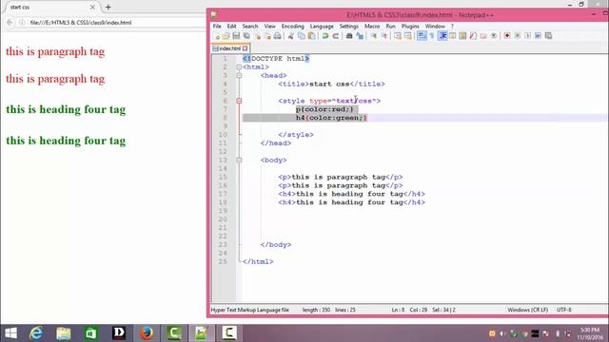Toggle the Indent Guide toolbar button
Image resolution: width=609 pixels, height=342 pixels.
pos(442,36)
